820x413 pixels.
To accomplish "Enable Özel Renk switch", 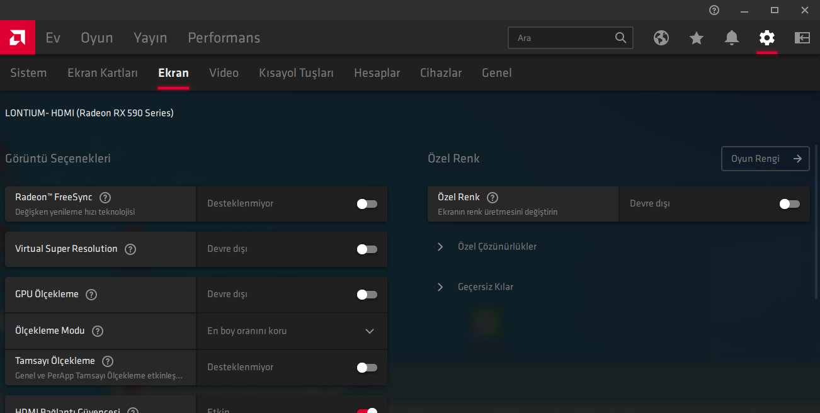I will click(x=789, y=204).
